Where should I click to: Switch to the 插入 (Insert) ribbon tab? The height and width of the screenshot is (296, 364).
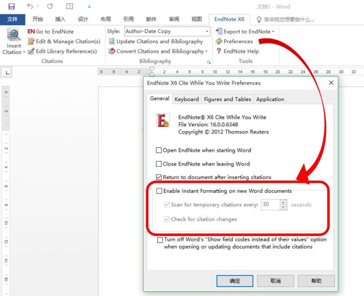click(x=60, y=19)
